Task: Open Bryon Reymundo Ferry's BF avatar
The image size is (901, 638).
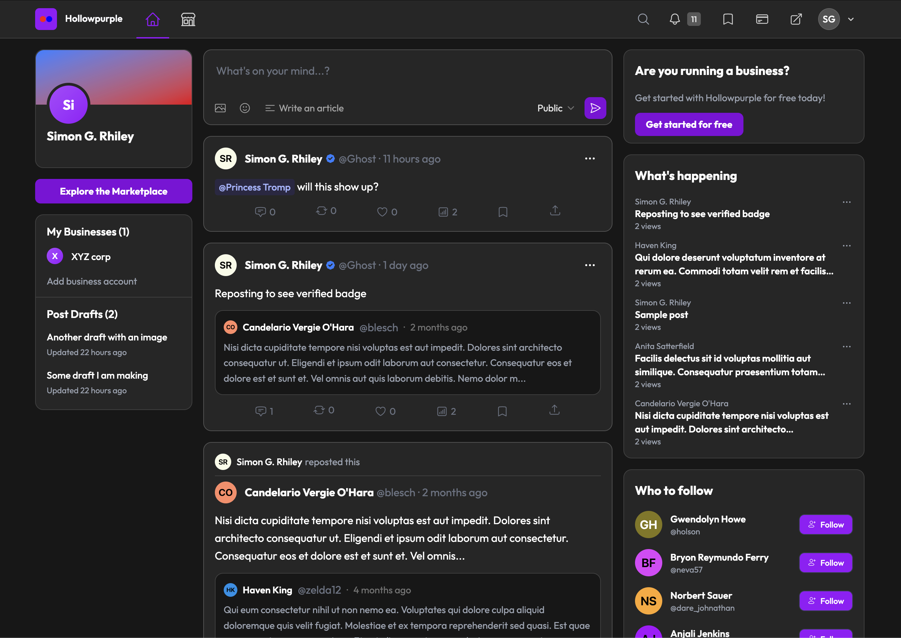Action: click(648, 563)
